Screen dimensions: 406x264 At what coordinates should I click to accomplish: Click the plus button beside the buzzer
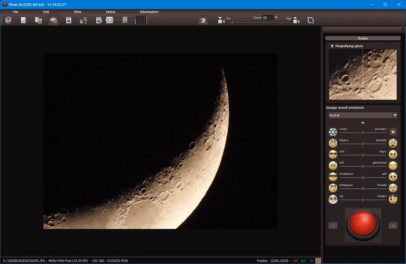pos(393,225)
